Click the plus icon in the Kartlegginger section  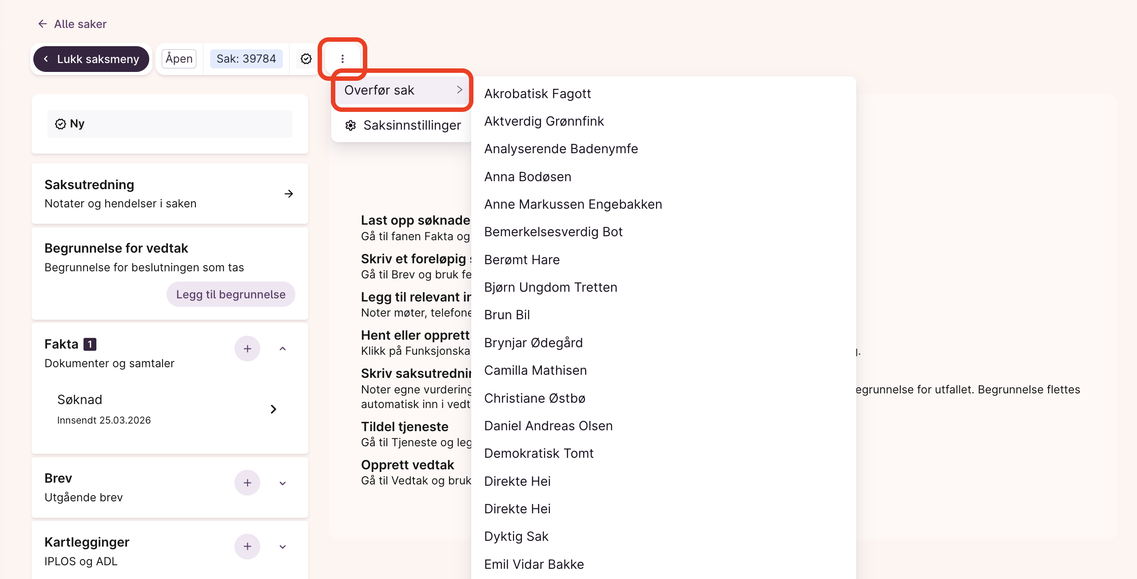(247, 547)
